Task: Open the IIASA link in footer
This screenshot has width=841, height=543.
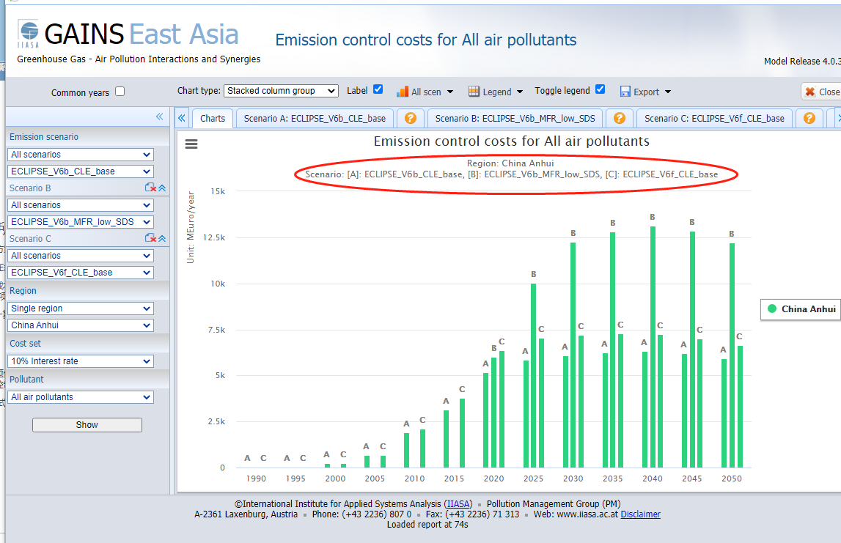Action: [x=458, y=504]
